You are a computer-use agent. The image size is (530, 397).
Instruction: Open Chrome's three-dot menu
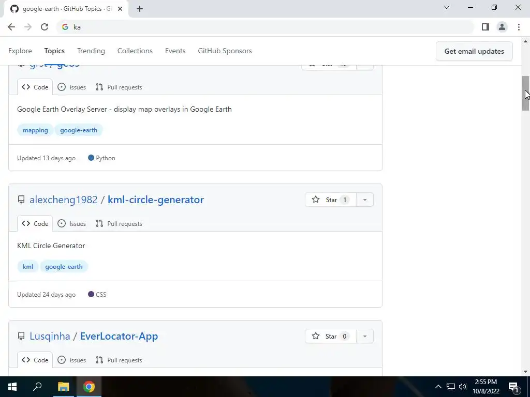(x=519, y=27)
